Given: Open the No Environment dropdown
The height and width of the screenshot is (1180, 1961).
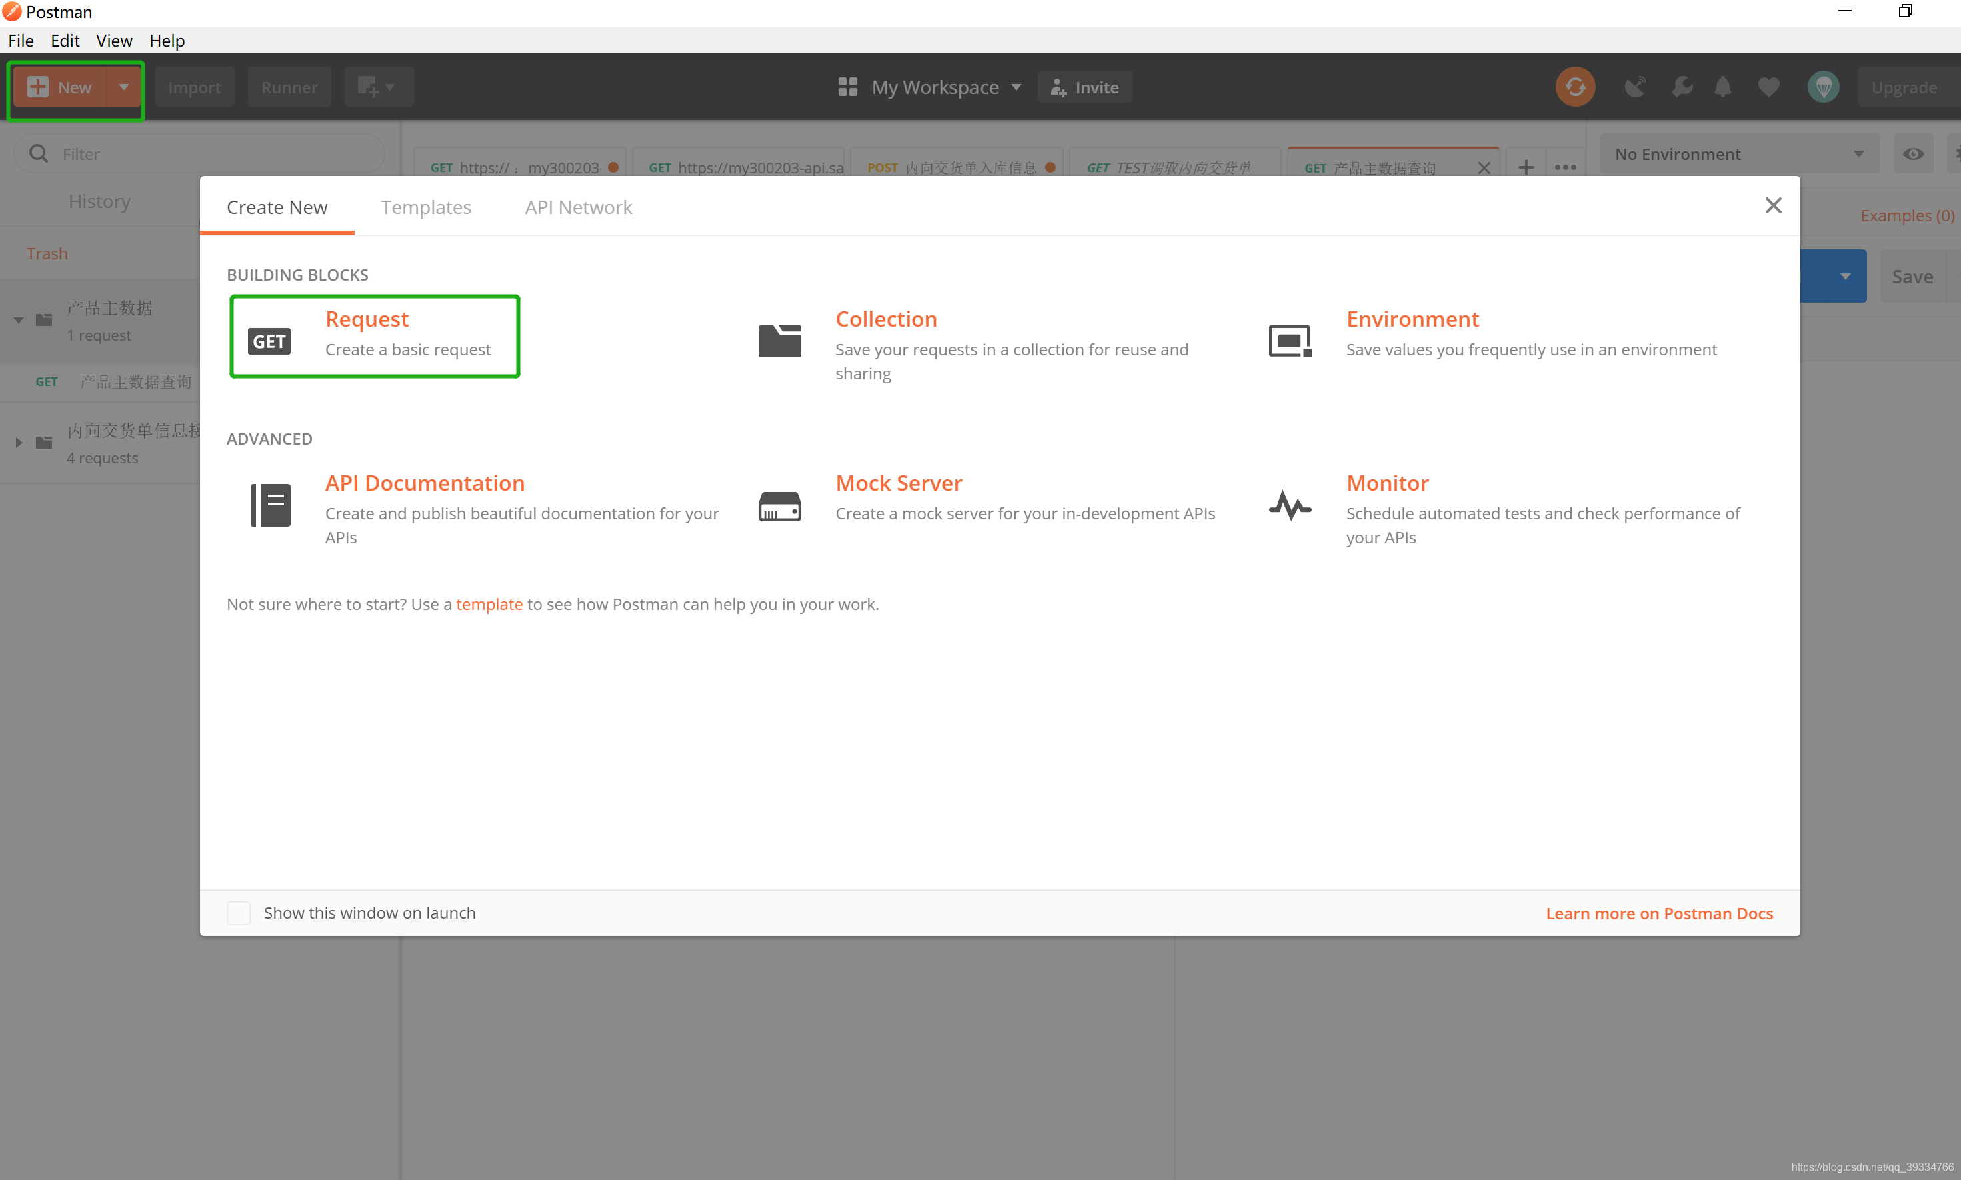Looking at the screenshot, I should (1740, 153).
